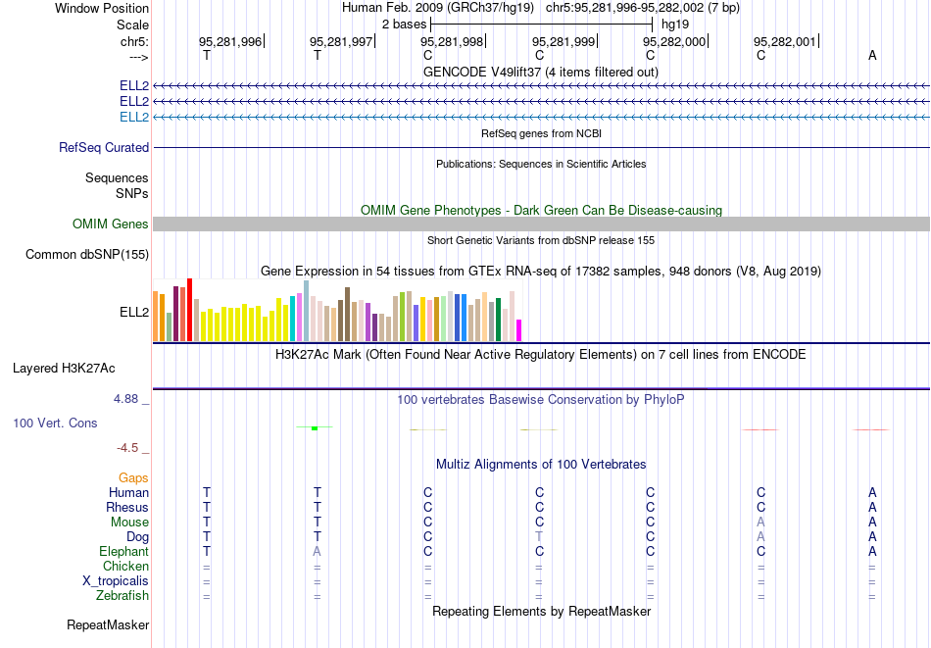Click the RefSeq Curated track line
Viewport: 931px width, 648px height.
[x=542, y=147]
